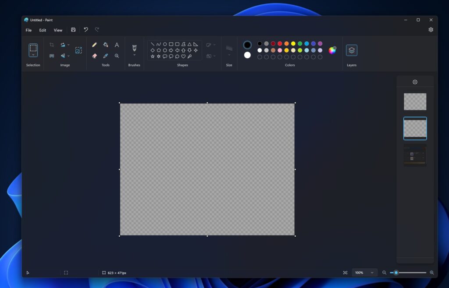Select the Star shape

tap(153, 56)
